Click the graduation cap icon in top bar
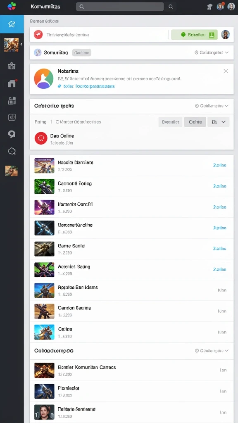 209,7
